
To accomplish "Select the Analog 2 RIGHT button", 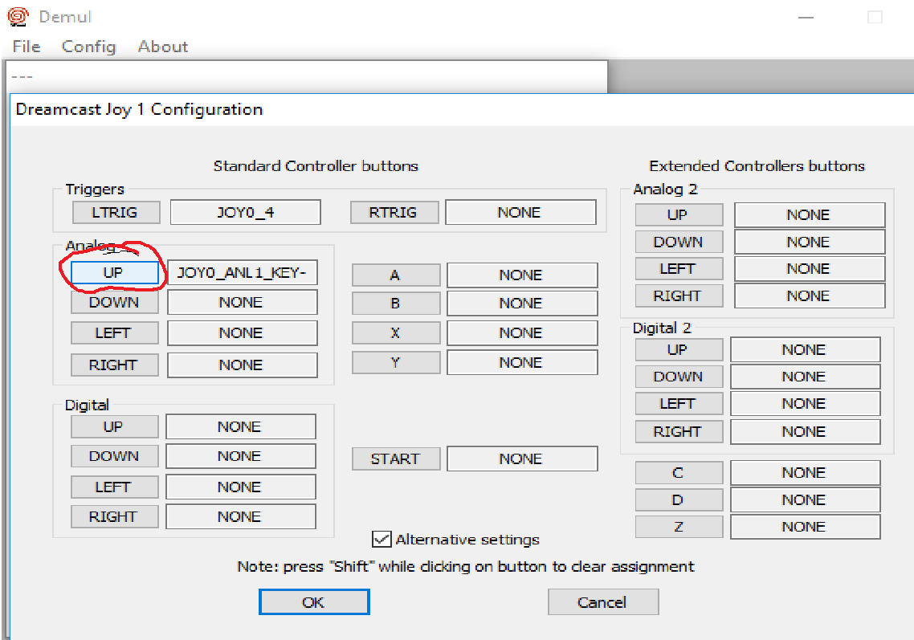I will click(678, 296).
